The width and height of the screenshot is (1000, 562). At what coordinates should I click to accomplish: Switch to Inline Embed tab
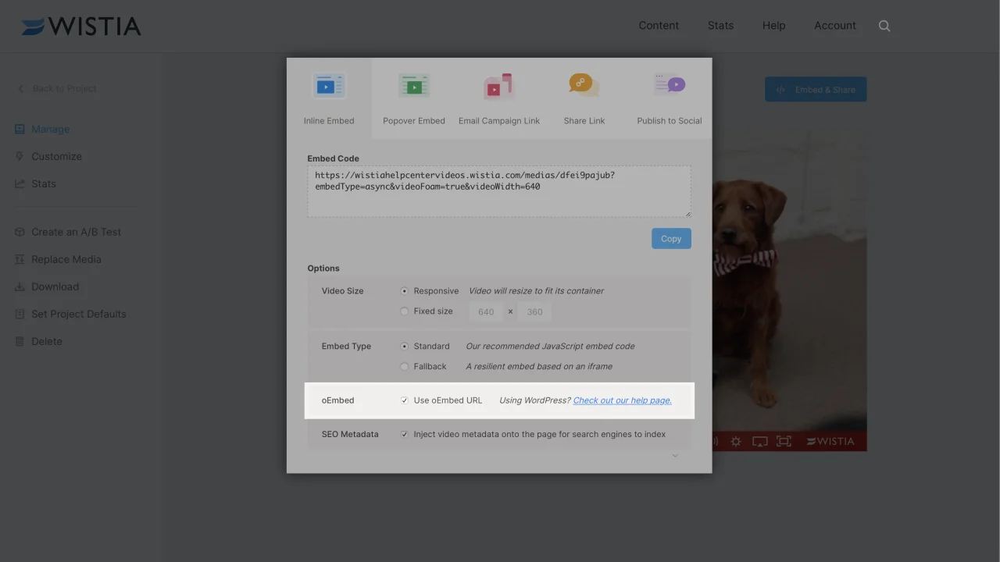point(329,98)
